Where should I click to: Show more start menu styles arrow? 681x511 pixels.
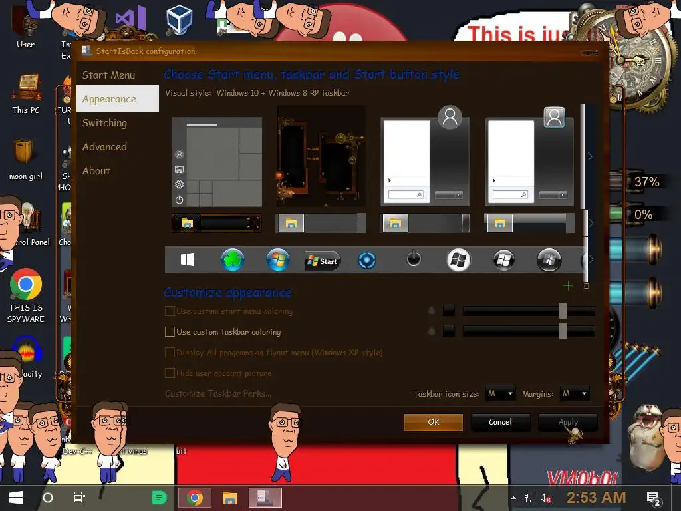tap(590, 156)
